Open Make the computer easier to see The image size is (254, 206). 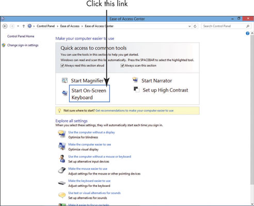(89, 145)
